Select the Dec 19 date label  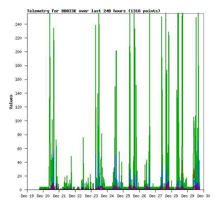coord(27,196)
